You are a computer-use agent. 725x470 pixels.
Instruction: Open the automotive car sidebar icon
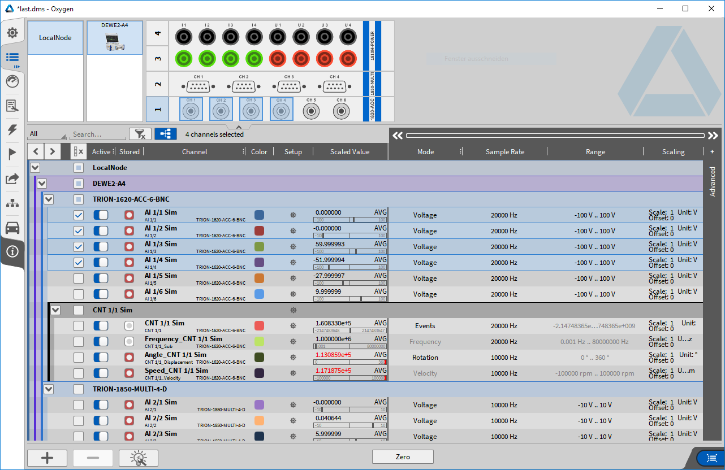(x=12, y=227)
